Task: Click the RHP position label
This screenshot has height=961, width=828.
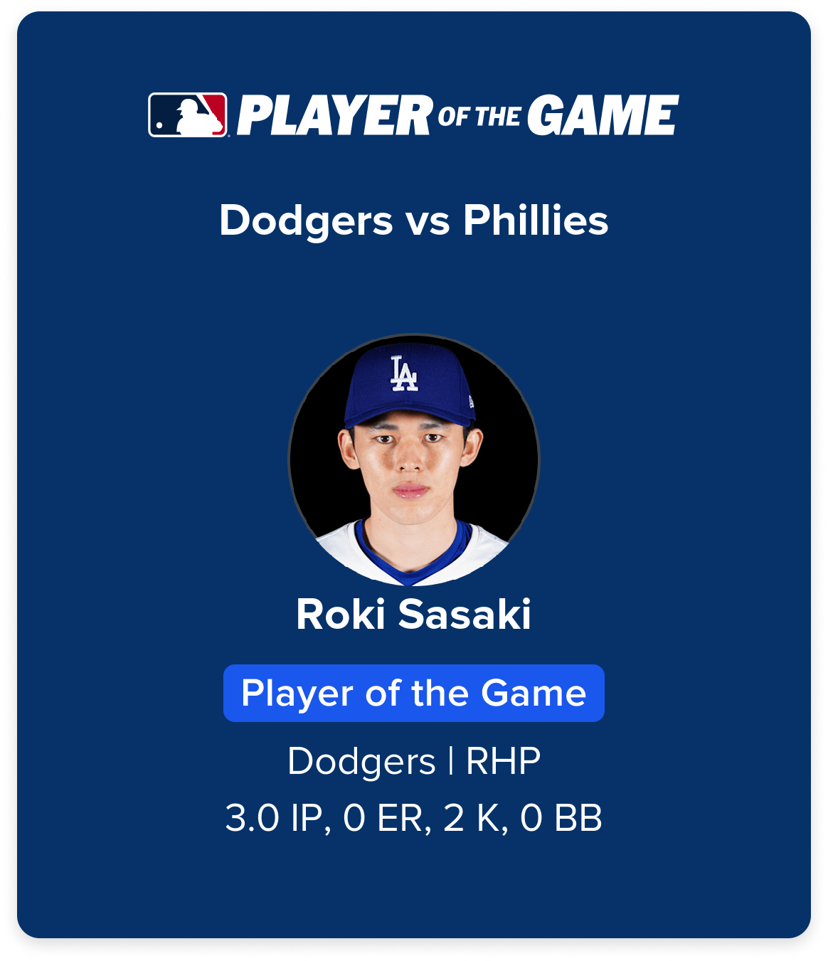Action: 503,762
